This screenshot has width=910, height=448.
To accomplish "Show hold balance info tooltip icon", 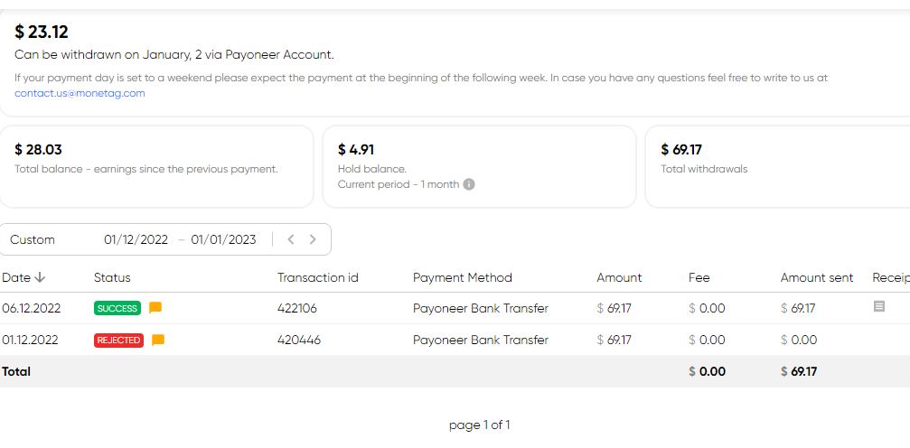I will [x=469, y=184].
